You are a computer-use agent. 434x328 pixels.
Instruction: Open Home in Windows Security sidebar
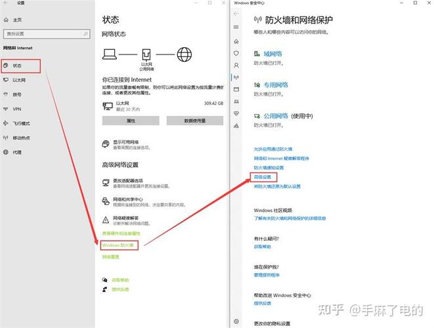pos(236,41)
